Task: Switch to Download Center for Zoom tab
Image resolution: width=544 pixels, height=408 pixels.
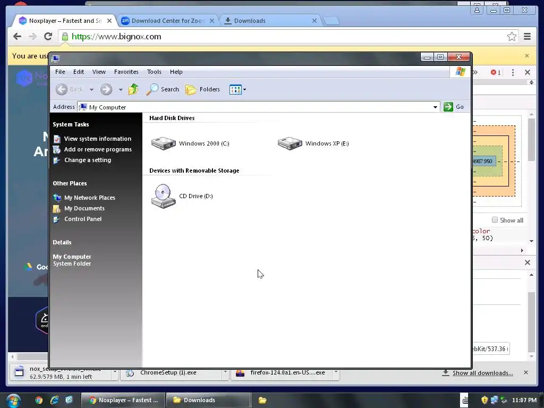Action: tap(168, 21)
